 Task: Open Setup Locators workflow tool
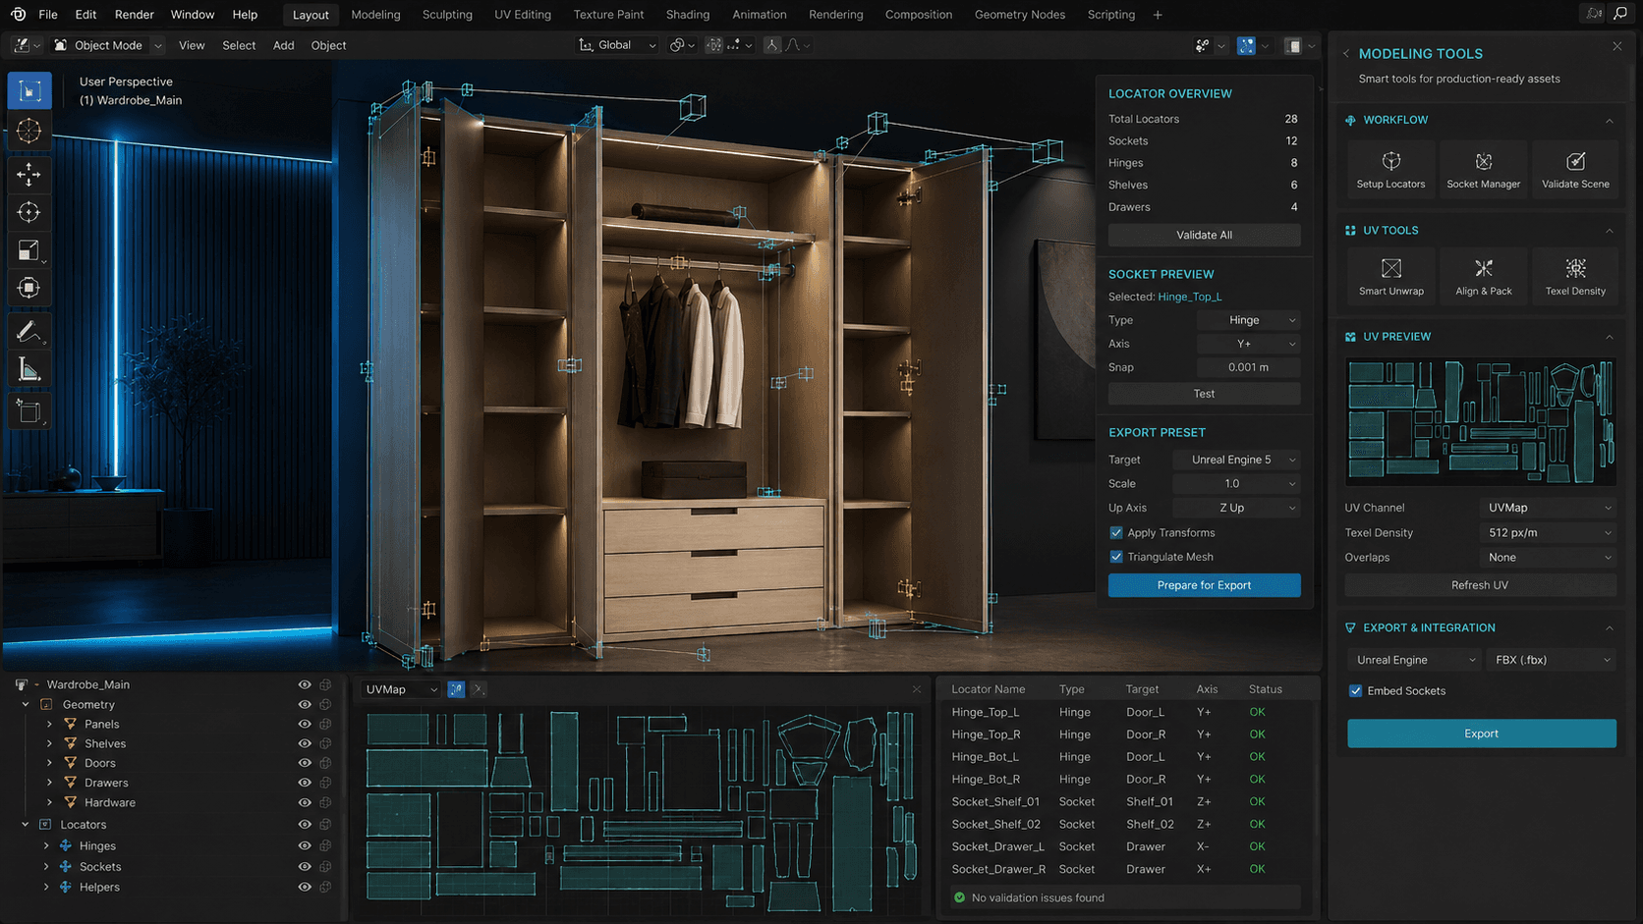pyautogui.click(x=1390, y=169)
